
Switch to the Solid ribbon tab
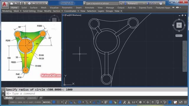pos(24,8)
